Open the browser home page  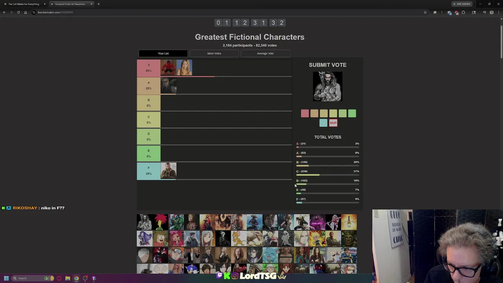25,12
